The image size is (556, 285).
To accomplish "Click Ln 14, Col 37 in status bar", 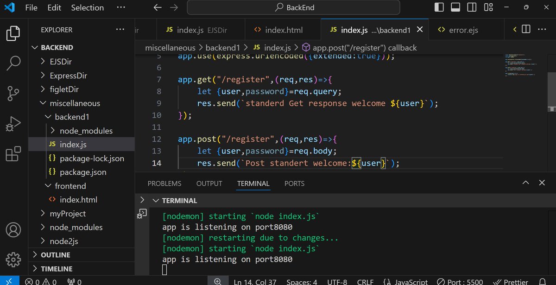I will [255, 281].
